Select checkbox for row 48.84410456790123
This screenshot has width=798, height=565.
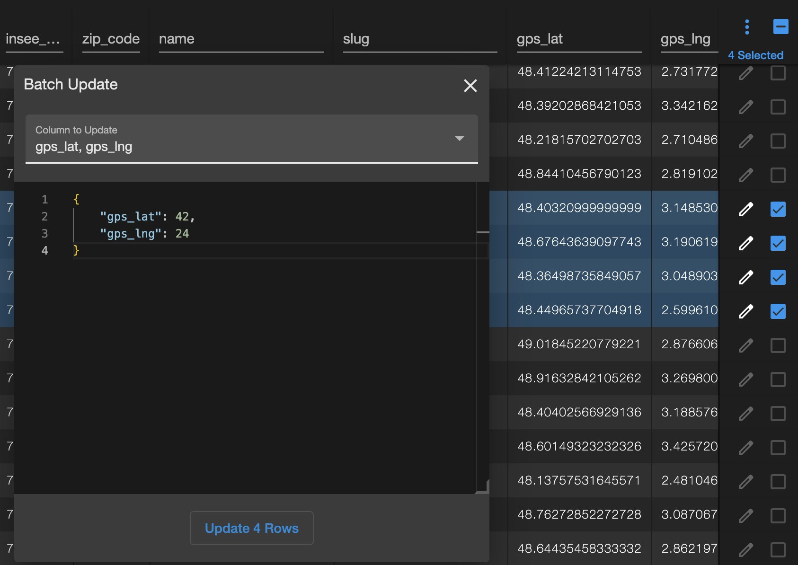[778, 175]
